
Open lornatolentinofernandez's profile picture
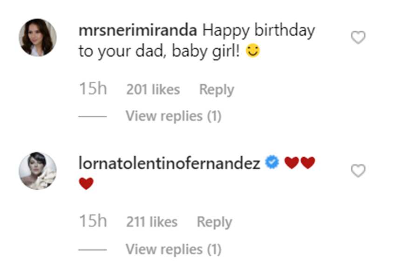pyautogui.click(x=38, y=171)
